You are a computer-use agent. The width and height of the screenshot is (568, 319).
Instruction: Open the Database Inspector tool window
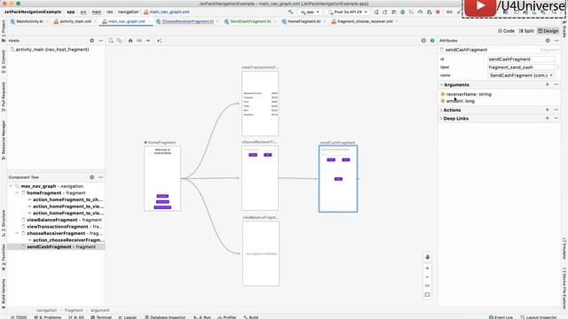pyautogui.click(x=165, y=317)
